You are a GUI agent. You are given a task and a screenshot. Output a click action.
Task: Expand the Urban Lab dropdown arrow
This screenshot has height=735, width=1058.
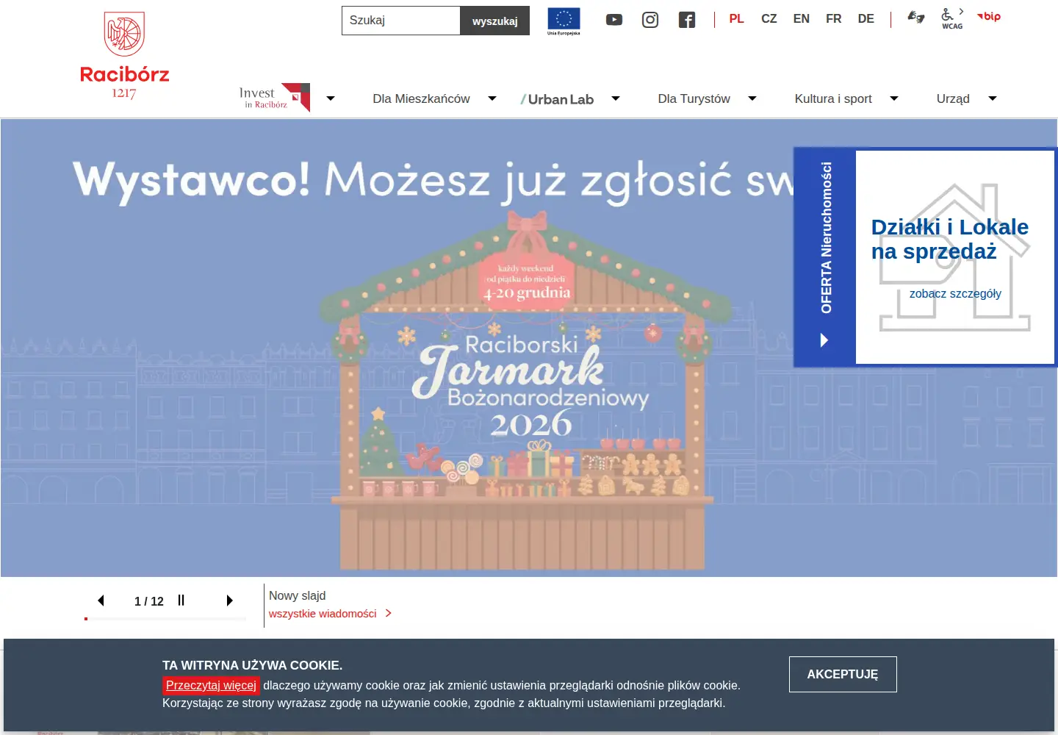(x=616, y=98)
